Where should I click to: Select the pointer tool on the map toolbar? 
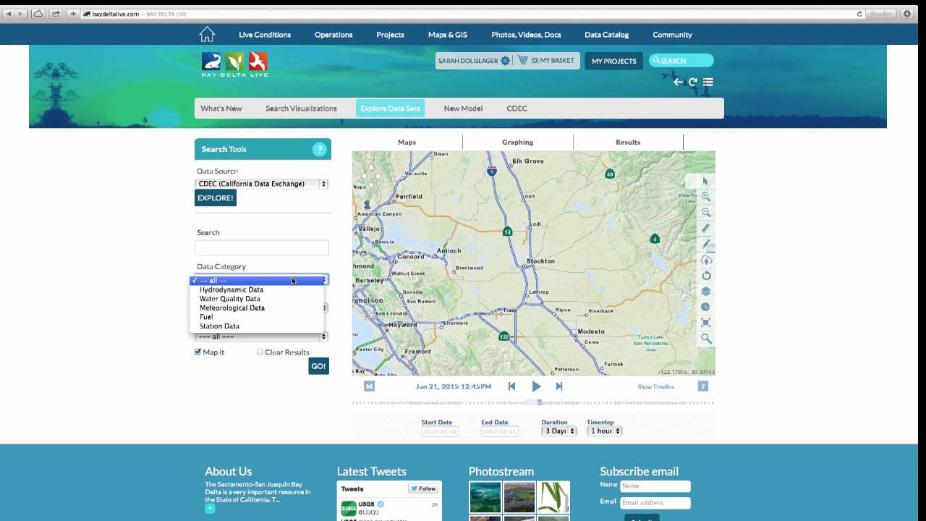coord(706,181)
